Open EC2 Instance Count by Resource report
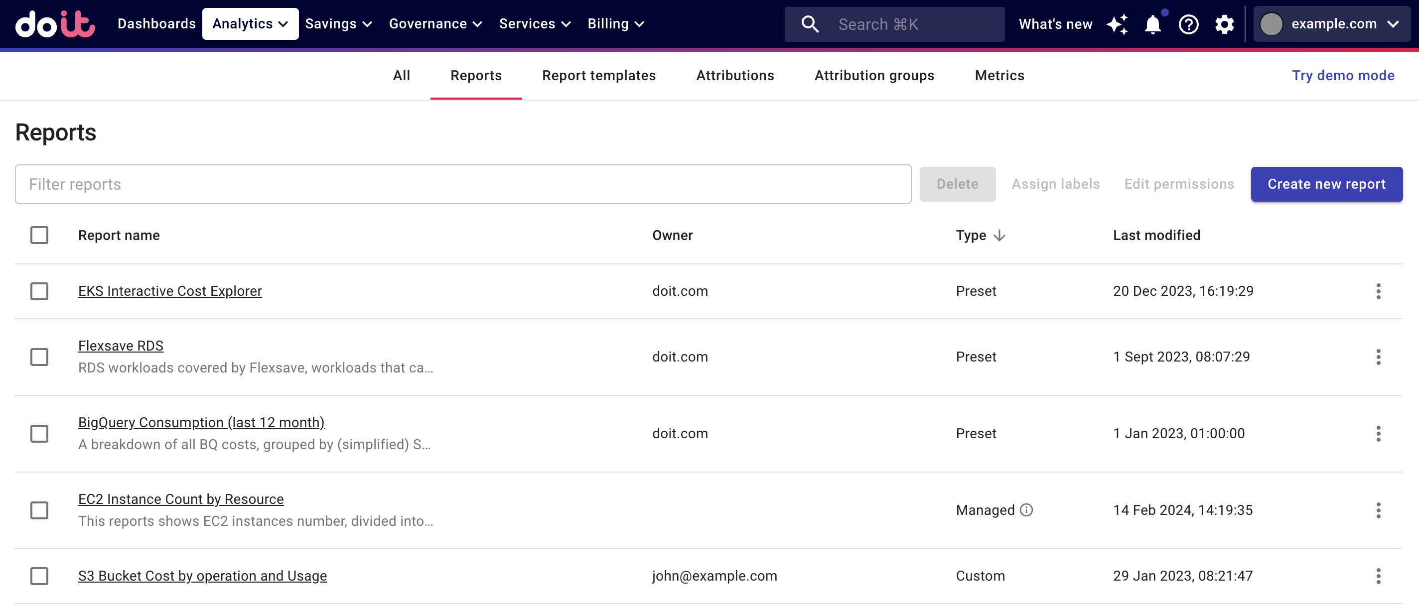Viewport: 1419px width, 606px height. point(181,499)
